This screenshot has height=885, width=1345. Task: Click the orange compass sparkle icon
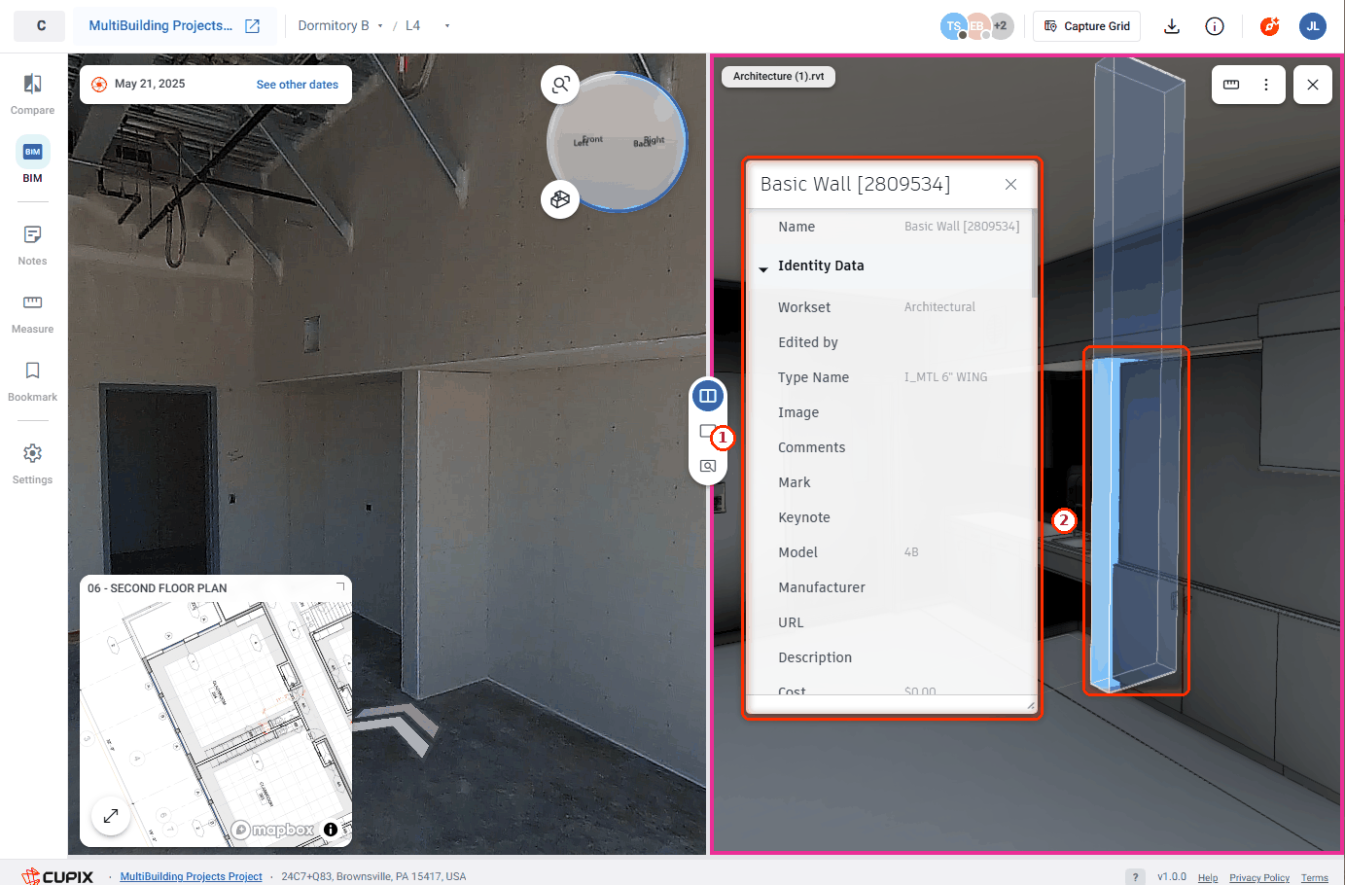(1269, 26)
